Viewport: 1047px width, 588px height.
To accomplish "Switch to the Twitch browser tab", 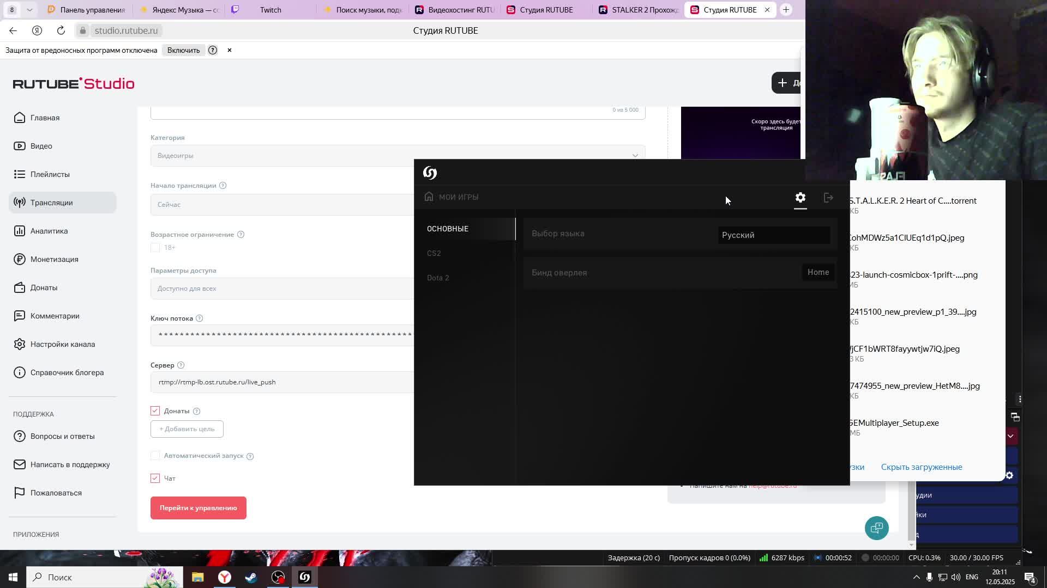I will pyautogui.click(x=270, y=10).
